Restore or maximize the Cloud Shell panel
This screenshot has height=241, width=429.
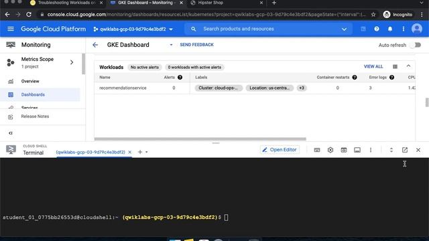391,150
